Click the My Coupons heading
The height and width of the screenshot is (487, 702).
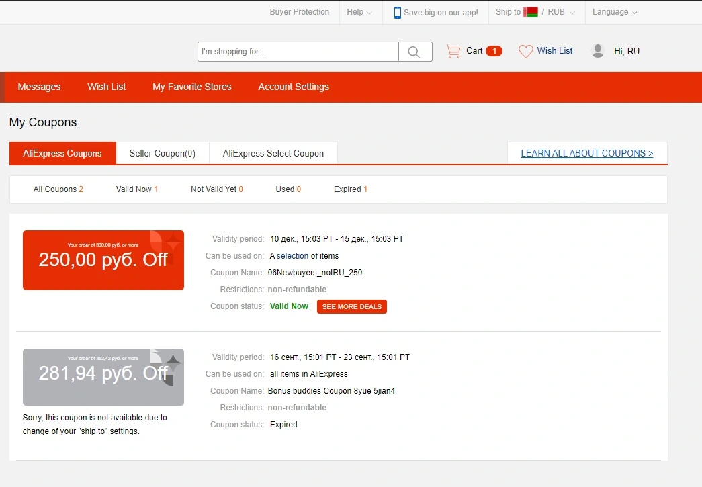(43, 122)
